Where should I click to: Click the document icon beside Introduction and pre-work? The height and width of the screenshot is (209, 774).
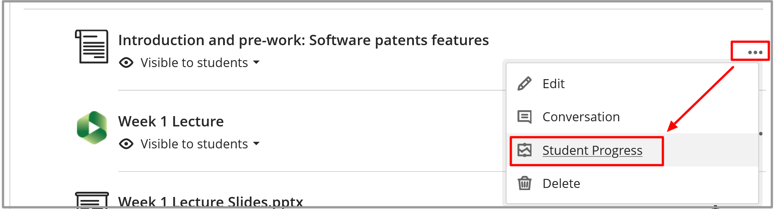[92, 46]
